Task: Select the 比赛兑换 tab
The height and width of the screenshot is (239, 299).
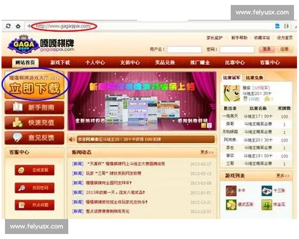Action: 254,78
